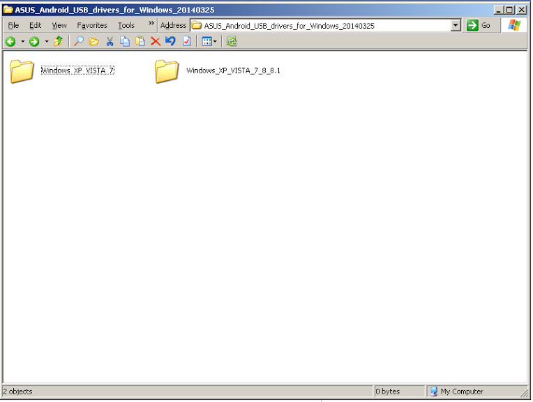The height and width of the screenshot is (402, 533).
Task: Click the folder icon in the Address bar
Action: click(x=197, y=26)
